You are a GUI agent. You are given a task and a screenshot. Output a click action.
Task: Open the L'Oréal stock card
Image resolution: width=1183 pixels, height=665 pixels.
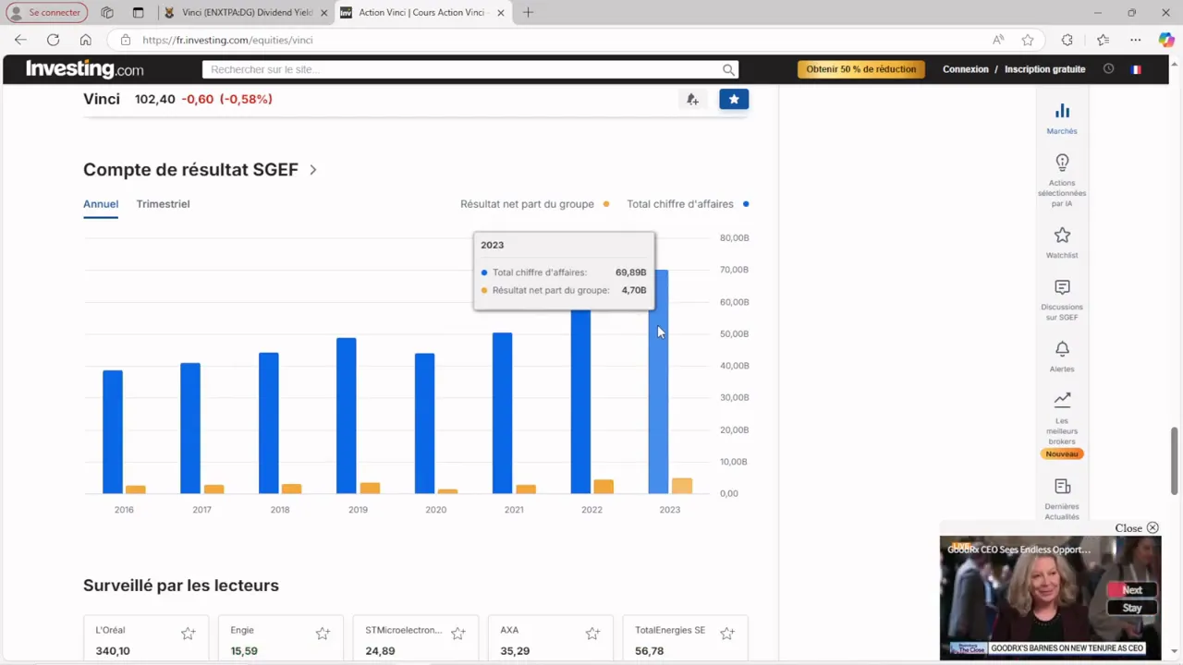tap(146, 639)
